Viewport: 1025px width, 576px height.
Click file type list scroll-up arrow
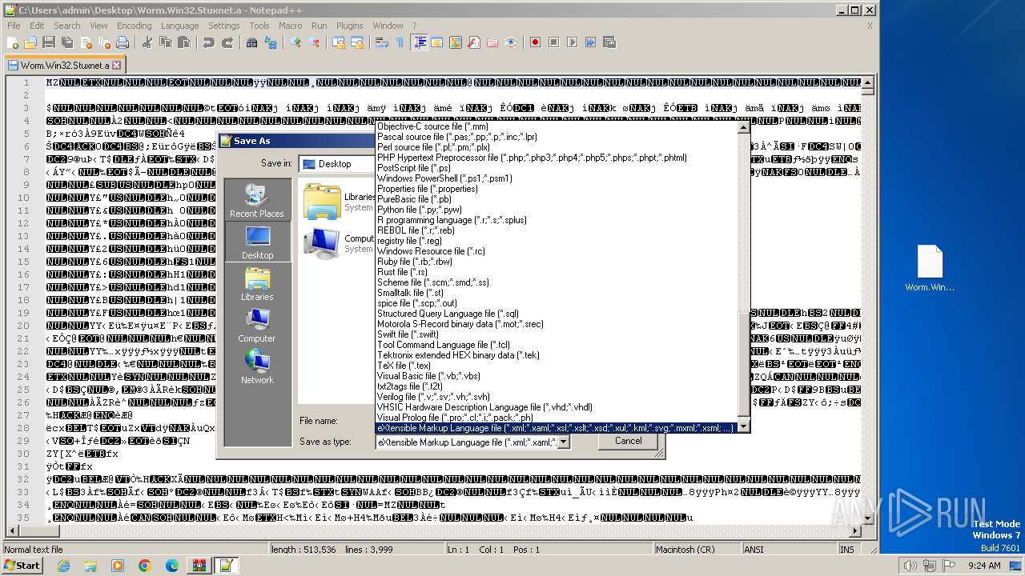[x=743, y=127]
